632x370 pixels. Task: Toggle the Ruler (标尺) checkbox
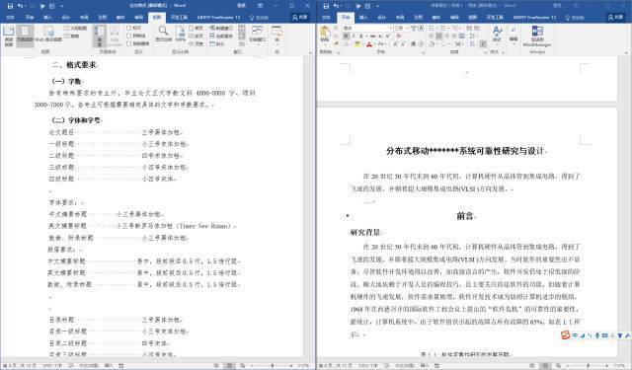pos(129,29)
